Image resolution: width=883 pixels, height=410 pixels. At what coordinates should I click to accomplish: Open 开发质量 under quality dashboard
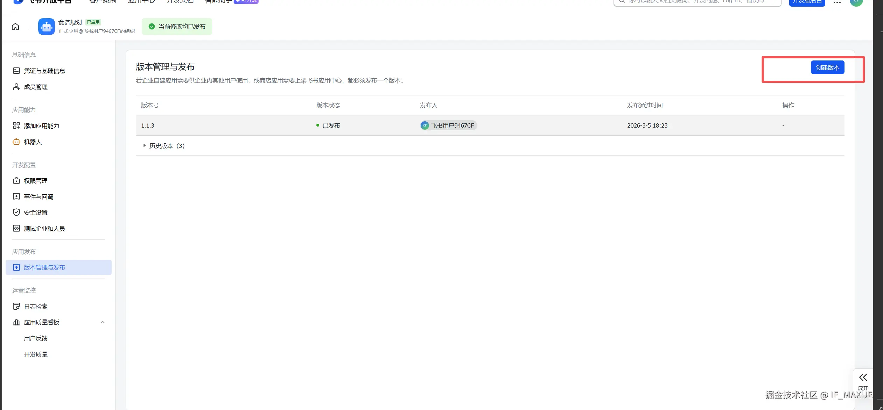pyautogui.click(x=35, y=354)
